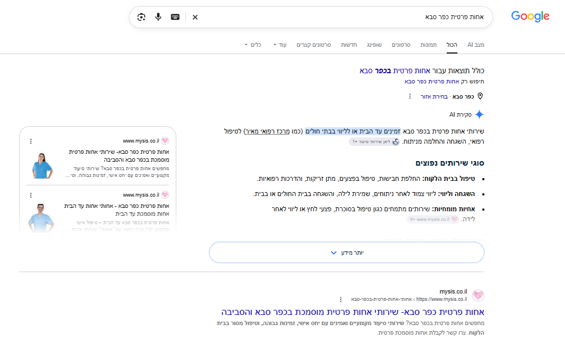Search only for אחות פרטית כפר סבא

point(431,82)
